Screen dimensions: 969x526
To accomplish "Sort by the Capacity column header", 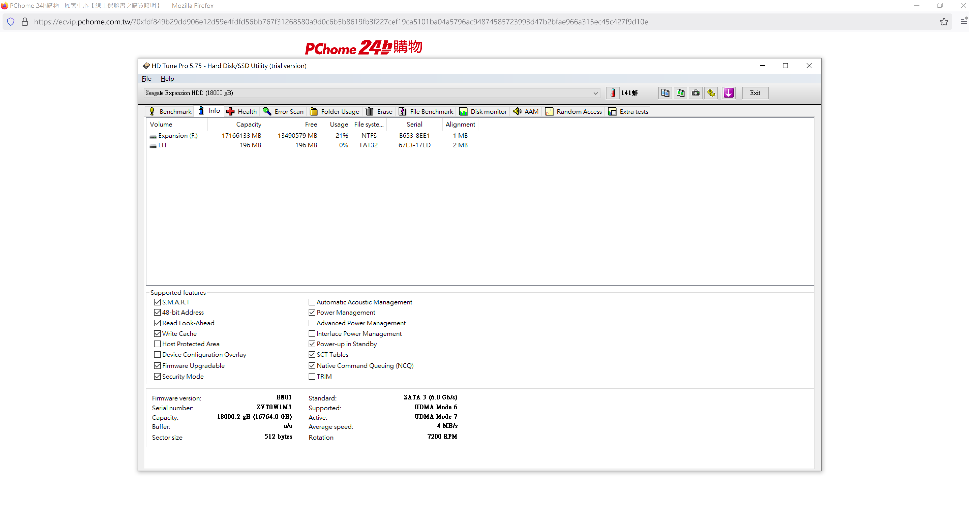I will point(235,124).
